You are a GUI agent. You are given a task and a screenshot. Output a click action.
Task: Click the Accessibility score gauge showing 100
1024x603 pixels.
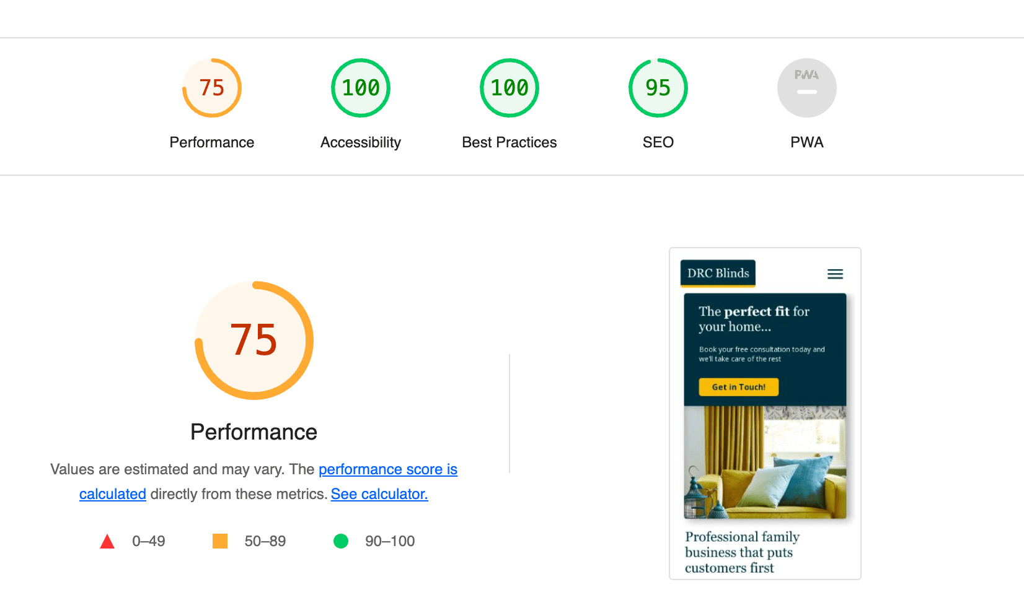[x=361, y=88]
